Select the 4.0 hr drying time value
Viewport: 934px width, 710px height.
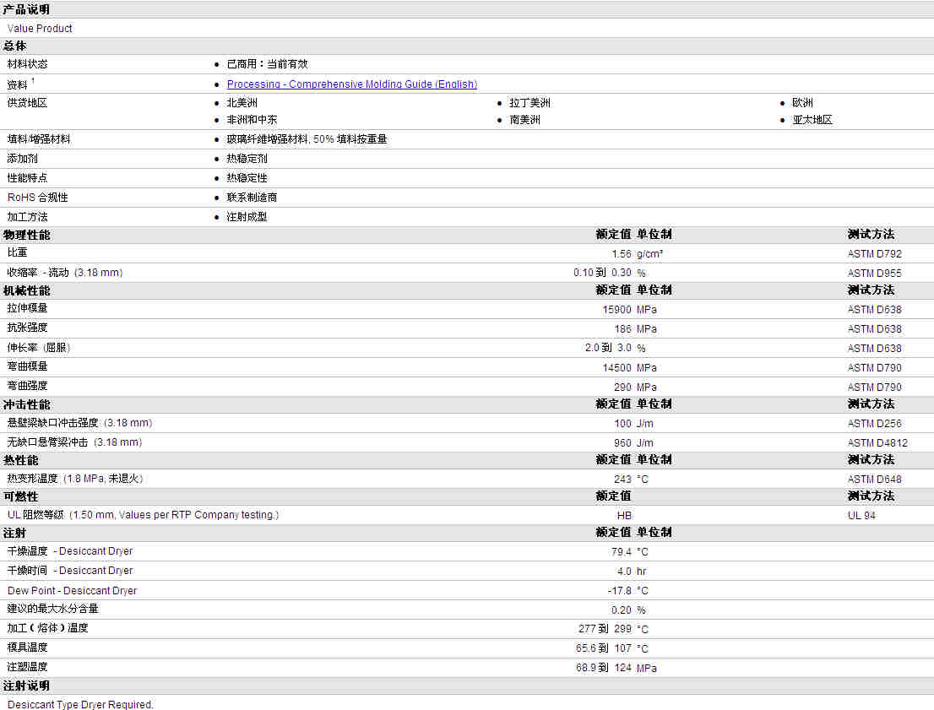[x=632, y=571]
